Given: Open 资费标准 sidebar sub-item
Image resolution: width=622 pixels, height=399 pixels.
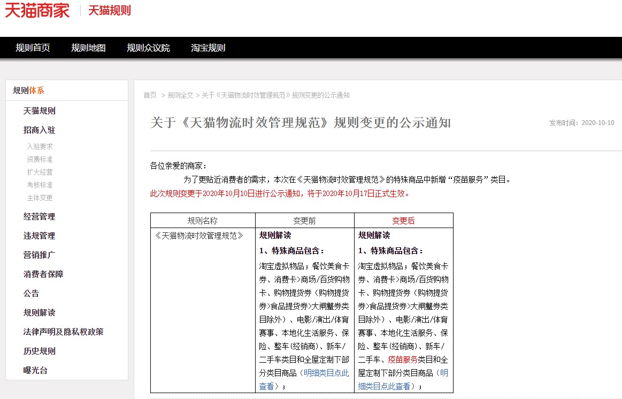Looking at the screenshot, I should [40, 159].
